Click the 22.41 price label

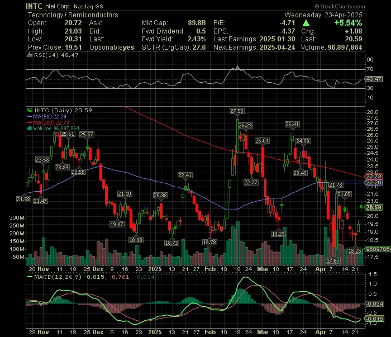185,175
